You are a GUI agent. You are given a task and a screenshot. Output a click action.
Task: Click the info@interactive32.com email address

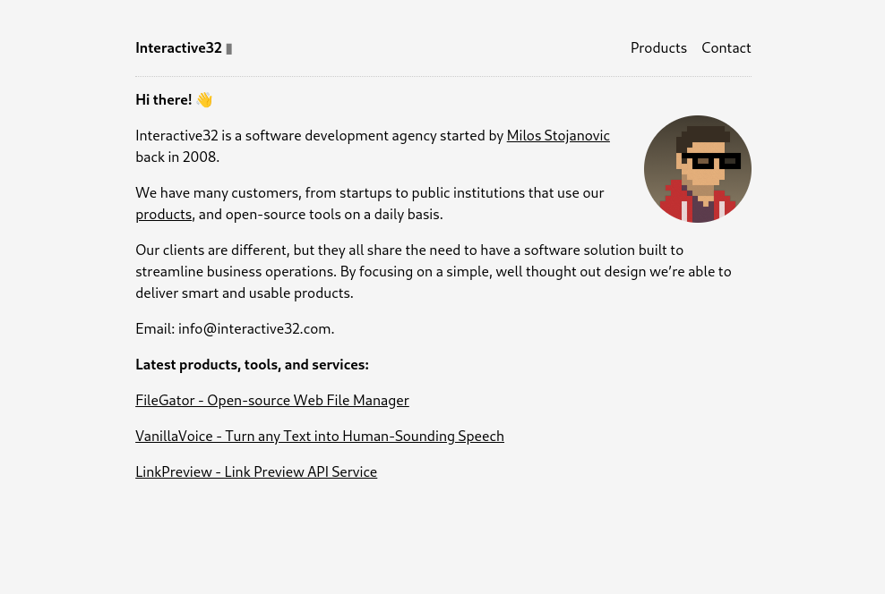click(x=254, y=329)
